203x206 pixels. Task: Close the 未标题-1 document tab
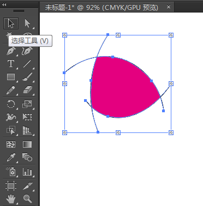click(169, 7)
